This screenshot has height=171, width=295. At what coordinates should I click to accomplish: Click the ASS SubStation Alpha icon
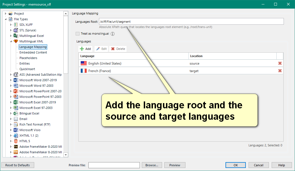[x=16, y=75]
